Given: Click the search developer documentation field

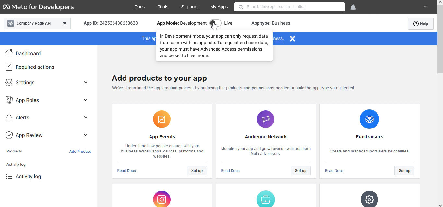Looking at the screenshot, I should tap(290, 7).
